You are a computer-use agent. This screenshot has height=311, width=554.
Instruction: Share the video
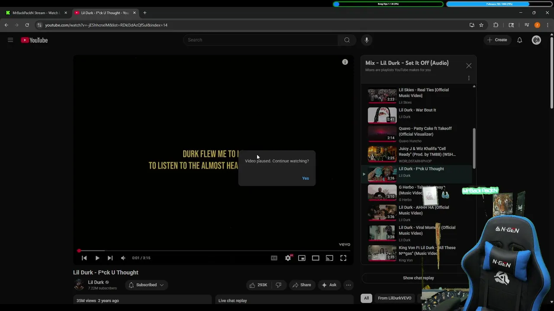coord(302,285)
